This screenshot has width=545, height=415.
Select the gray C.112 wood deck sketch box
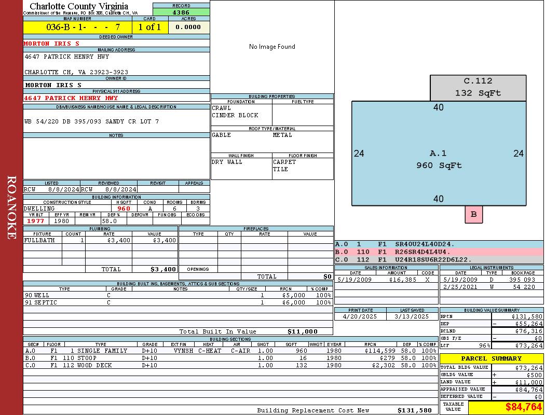(x=478, y=87)
